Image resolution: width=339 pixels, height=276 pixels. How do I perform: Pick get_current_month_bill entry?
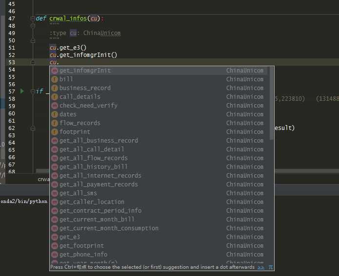click(x=159, y=220)
